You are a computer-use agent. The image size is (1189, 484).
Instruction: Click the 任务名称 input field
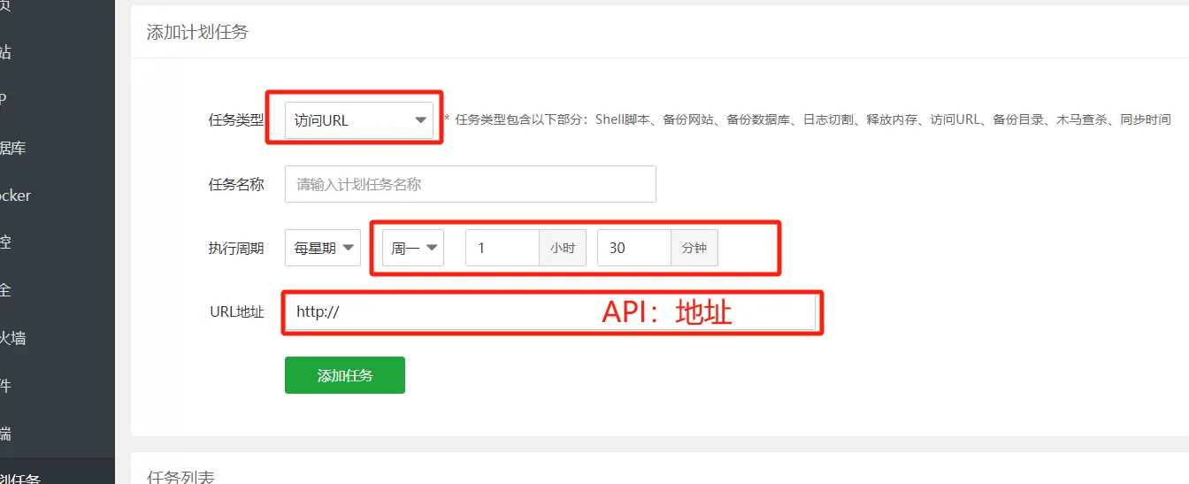[471, 184]
